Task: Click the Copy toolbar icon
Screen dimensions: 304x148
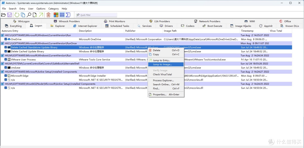Action: (23, 15)
